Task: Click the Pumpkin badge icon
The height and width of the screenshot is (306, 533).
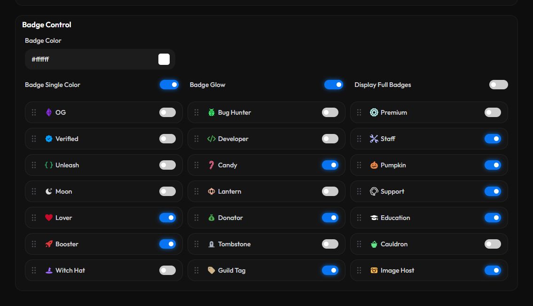Action: (x=374, y=165)
